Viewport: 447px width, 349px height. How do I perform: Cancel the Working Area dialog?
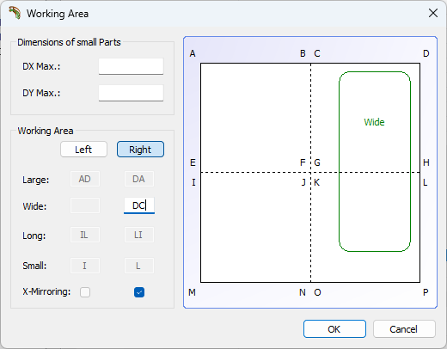click(x=404, y=329)
